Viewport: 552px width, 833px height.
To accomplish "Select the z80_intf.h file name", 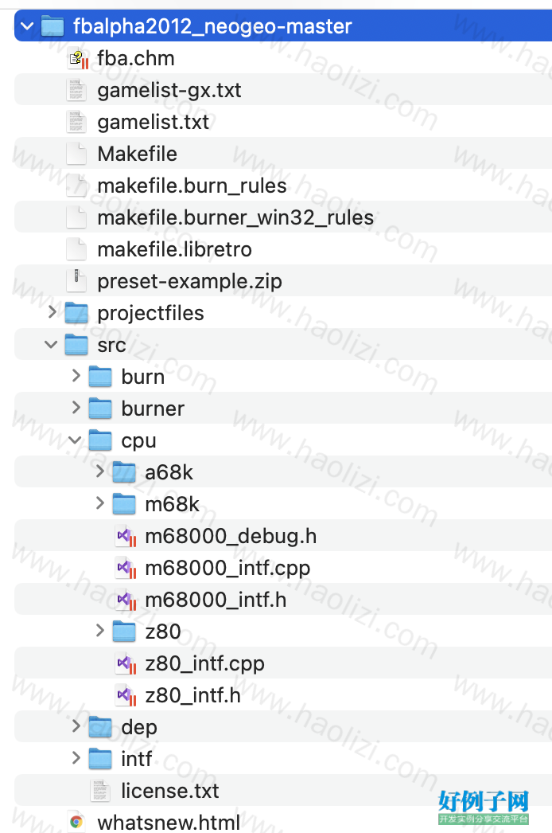I will [193, 696].
